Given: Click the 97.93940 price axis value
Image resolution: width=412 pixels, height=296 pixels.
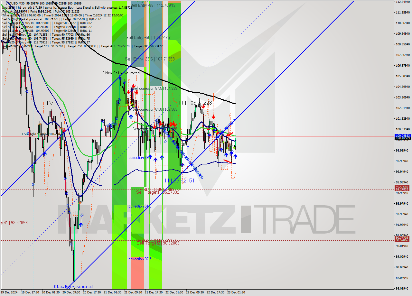Looking at the screenshot, I should pos(403,161).
